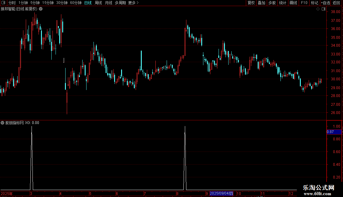The height and width of the screenshot is (197, 343).
Task: Click month 10 on the time axis
Action: [x=239, y=193]
